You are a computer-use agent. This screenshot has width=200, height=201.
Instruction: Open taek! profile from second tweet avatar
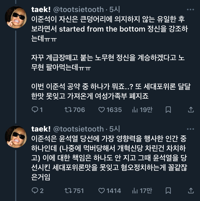click(x=16, y=137)
